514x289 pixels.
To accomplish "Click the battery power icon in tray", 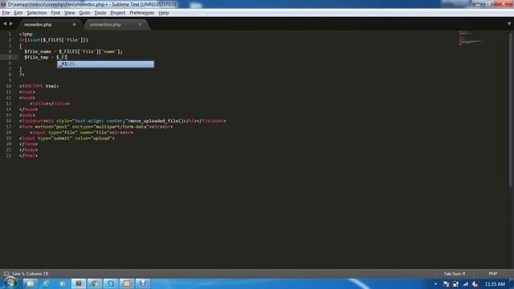I will (455, 284).
